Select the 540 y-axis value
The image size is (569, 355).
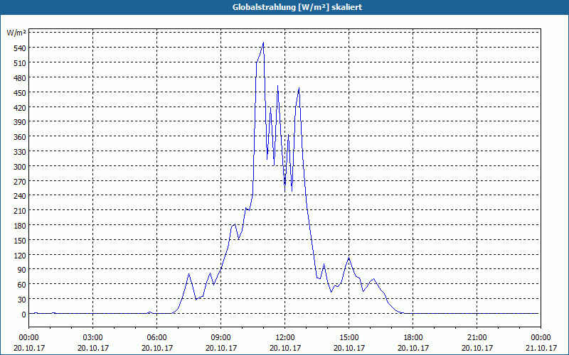click(20, 48)
